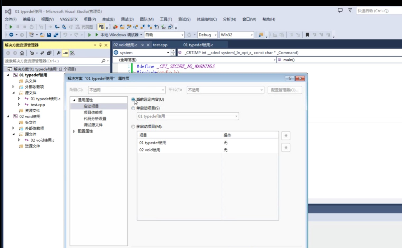Click the 快速启动 (Ctrl+Q) search field

pos(379,11)
